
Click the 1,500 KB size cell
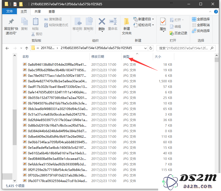click(165, 81)
